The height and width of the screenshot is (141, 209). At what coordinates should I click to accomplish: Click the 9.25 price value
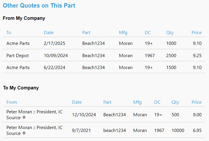[197, 56]
